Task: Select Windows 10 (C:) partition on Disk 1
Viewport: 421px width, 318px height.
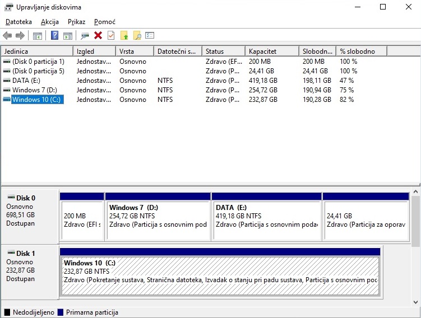Action: tap(220, 275)
